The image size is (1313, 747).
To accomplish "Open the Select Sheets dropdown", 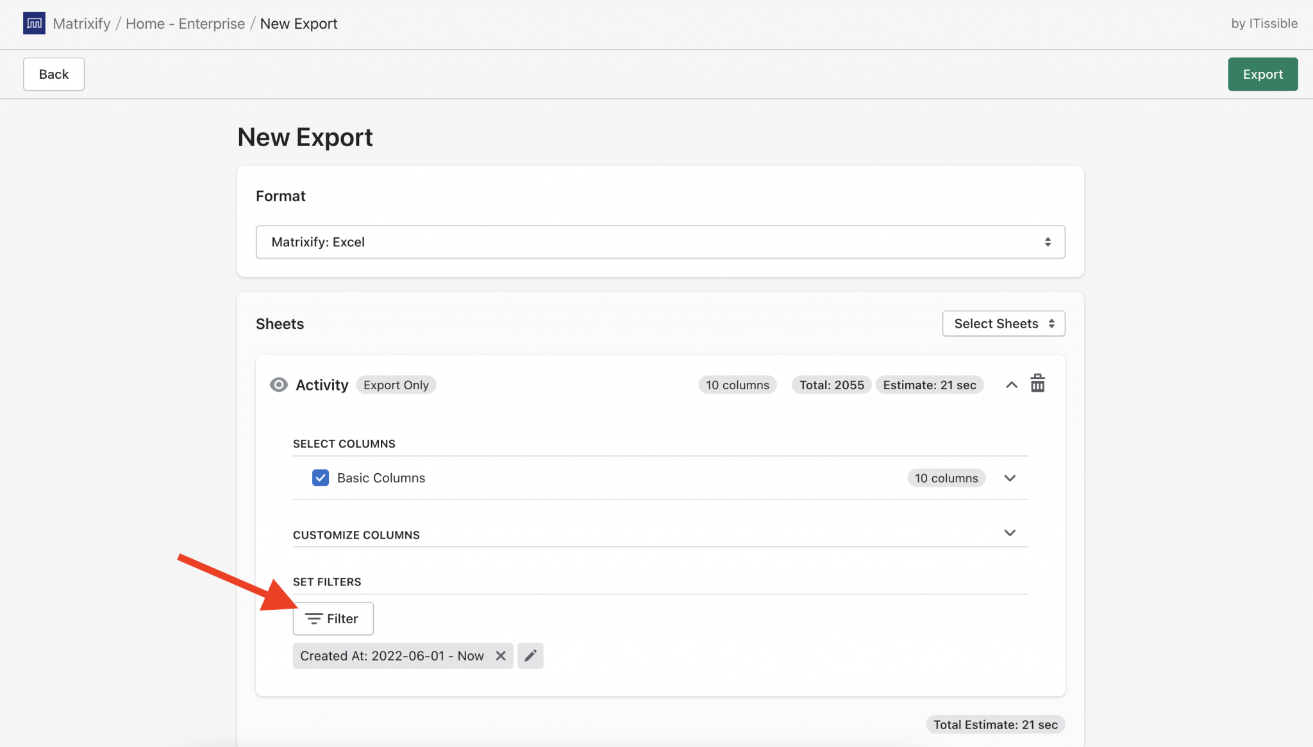I will [1003, 323].
